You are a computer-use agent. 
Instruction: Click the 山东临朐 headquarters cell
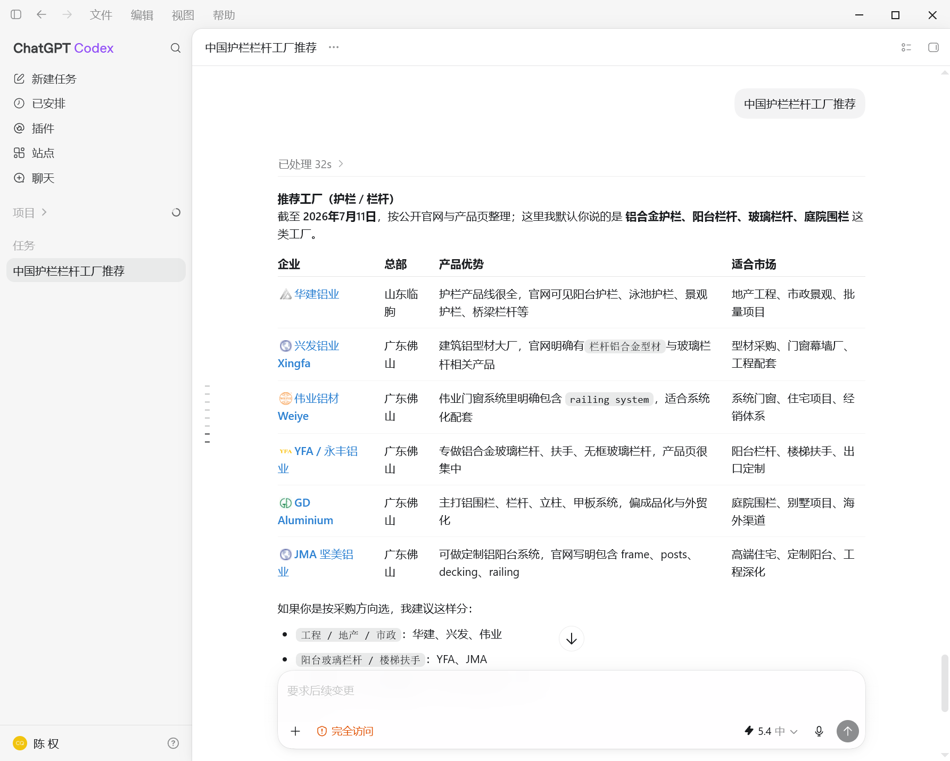click(401, 303)
